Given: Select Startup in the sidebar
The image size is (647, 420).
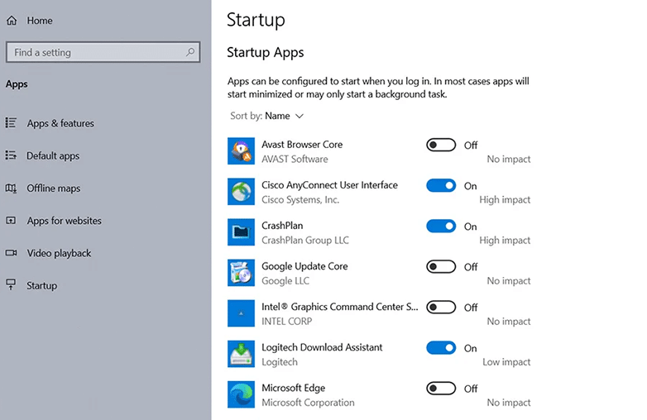Looking at the screenshot, I should click(x=41, y=285).
